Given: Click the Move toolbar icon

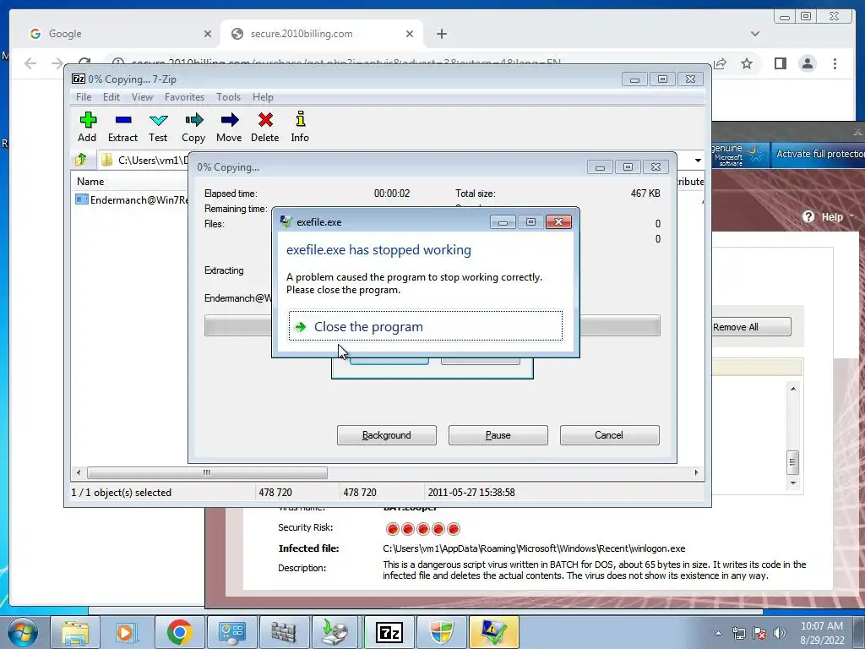Looking at the screenshot, I should tap(229, 127).
